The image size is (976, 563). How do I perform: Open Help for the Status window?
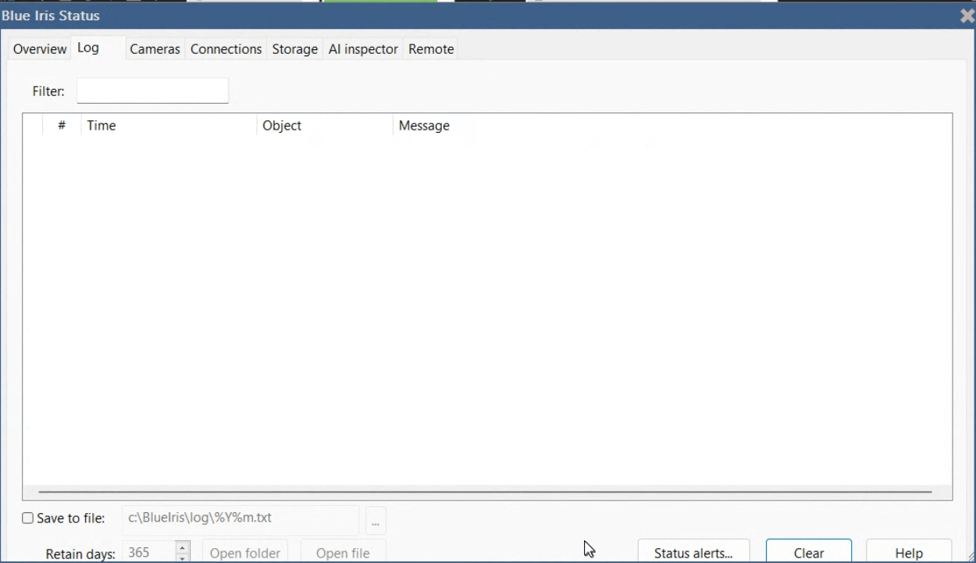(x=909, y=552)
